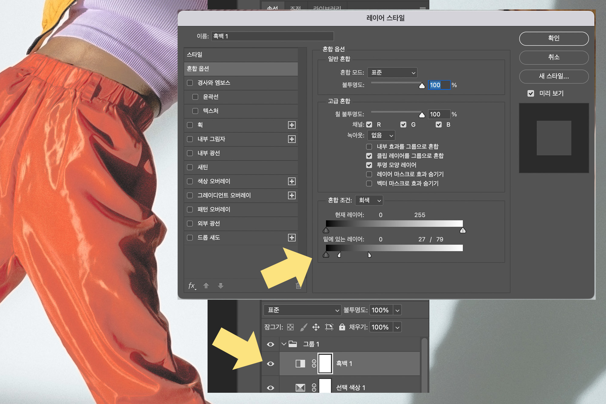Click the move effect up arrow
This screenshot has width=606, height=404.
(x=206, y=285)
